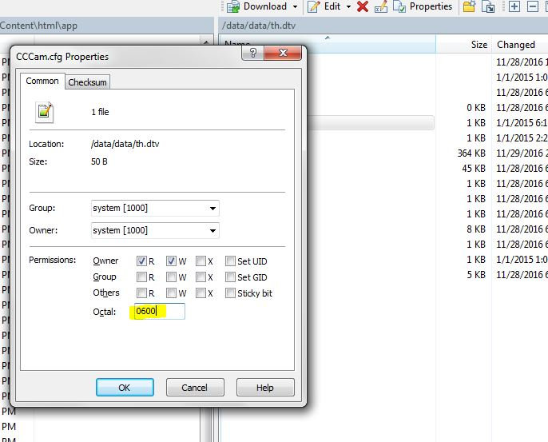Select the Common tab
548x442 pixels.
pos(42,82)
